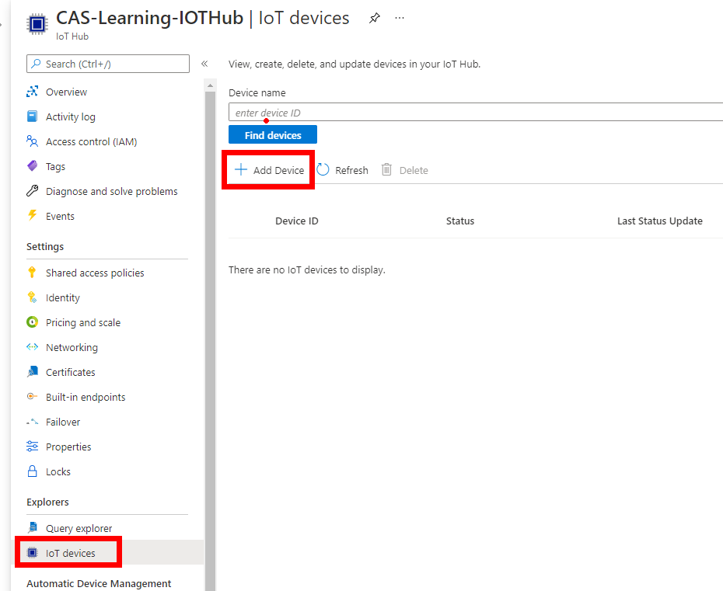The width and height of the screenshot is (723, 591).
Task: Click the purple Tags icon
Action: (x=33, y=166)
